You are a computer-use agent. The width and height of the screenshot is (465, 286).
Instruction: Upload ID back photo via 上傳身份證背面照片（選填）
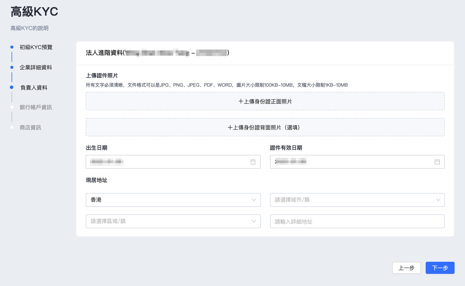tap(265, 127)
